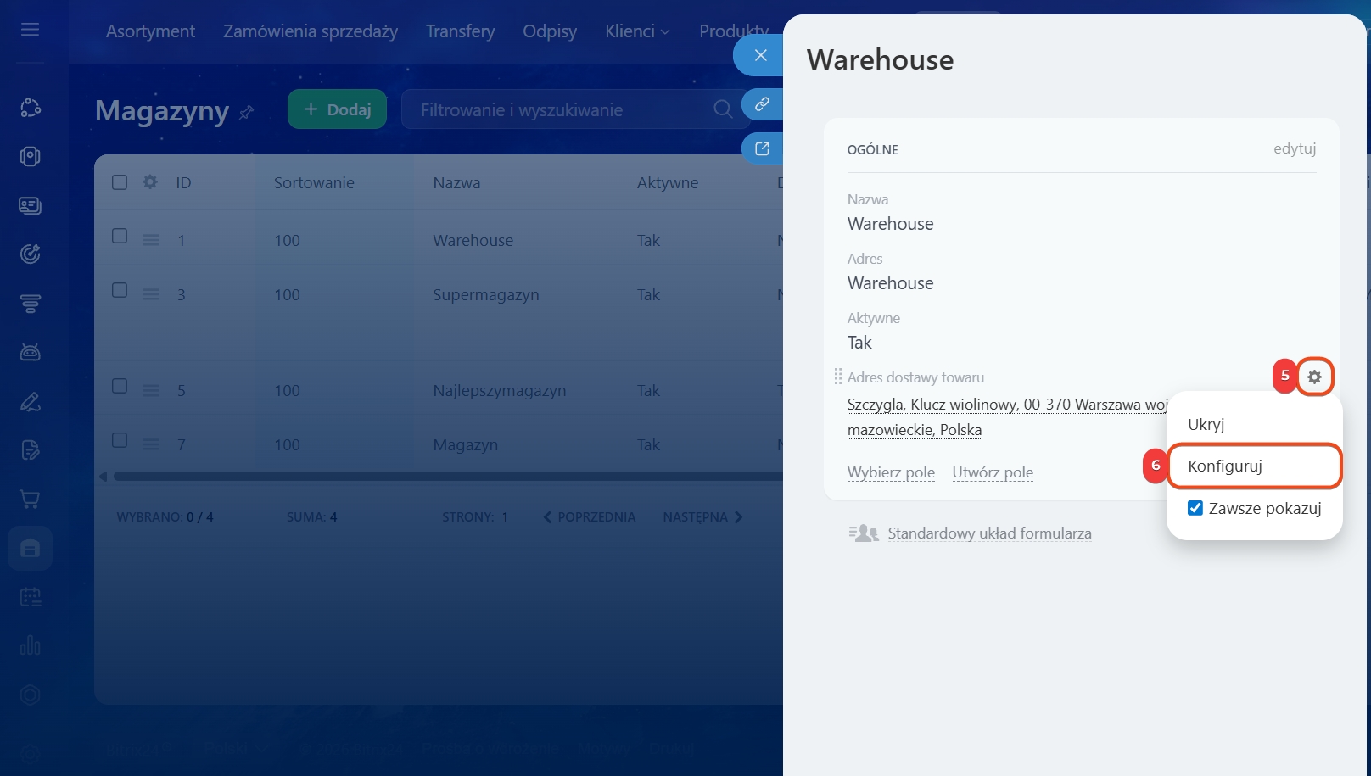Choose Konfiguruj from the context menu
Image resolution: width=1371 pixels, height=776 pixels.
click(1225, 466)
